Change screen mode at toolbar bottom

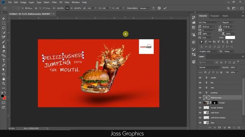tap(3, 107)
